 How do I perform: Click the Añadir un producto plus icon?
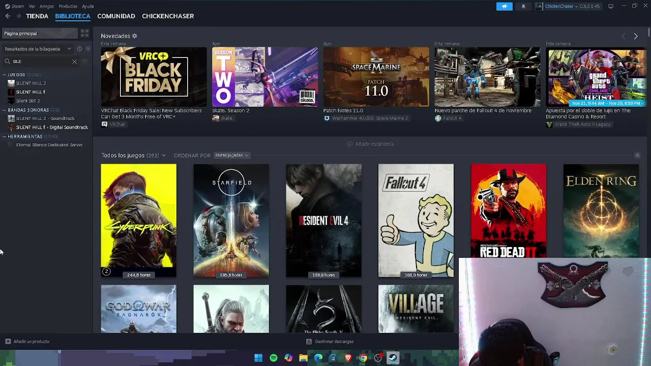pyautogui.click(x=8, y=342)
